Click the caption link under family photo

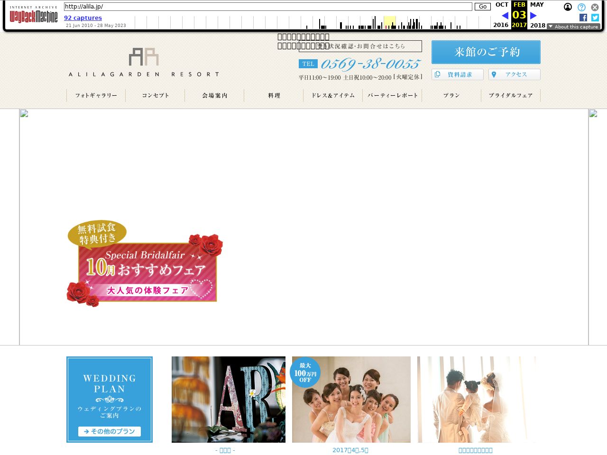pyautogui.click(x=476, y=450)
